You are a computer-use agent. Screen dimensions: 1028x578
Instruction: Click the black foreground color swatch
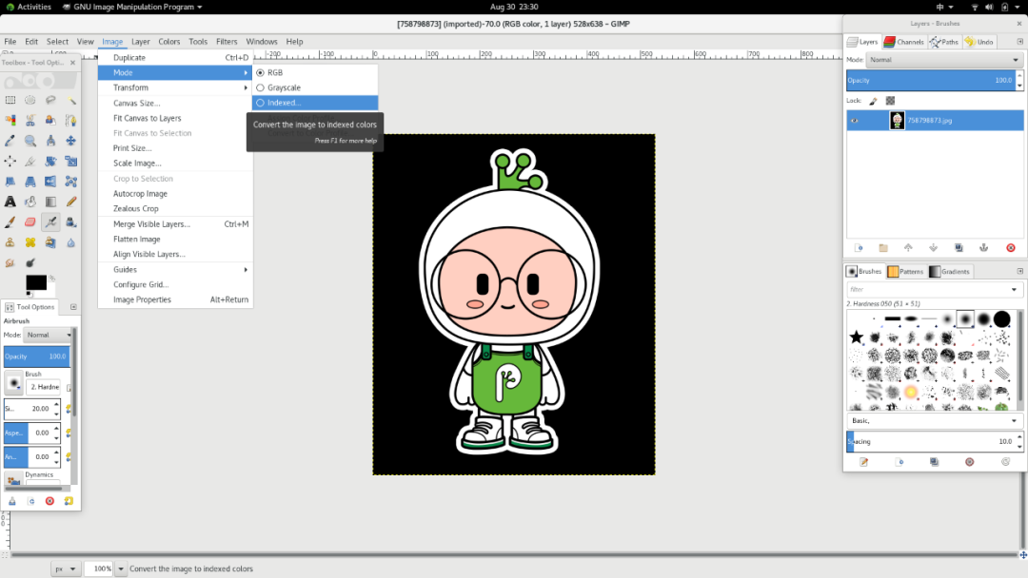coord(36,282)
